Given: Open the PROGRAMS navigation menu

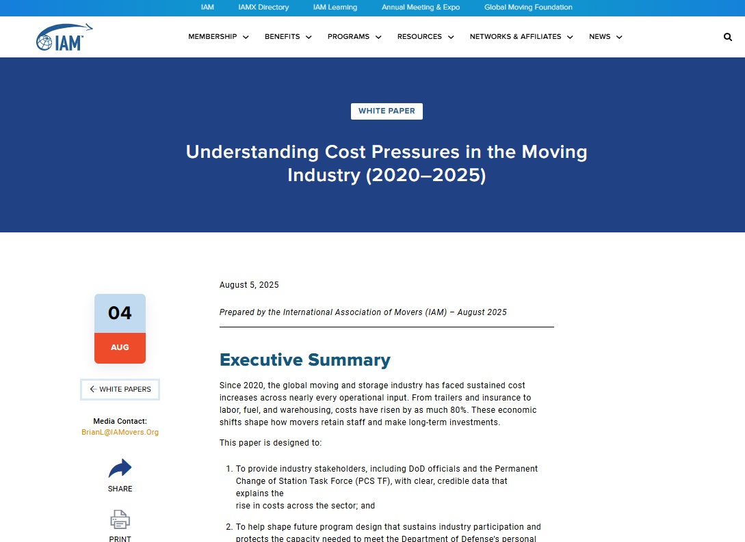Looking at the screenshot, I should click(x=348, y=37).
